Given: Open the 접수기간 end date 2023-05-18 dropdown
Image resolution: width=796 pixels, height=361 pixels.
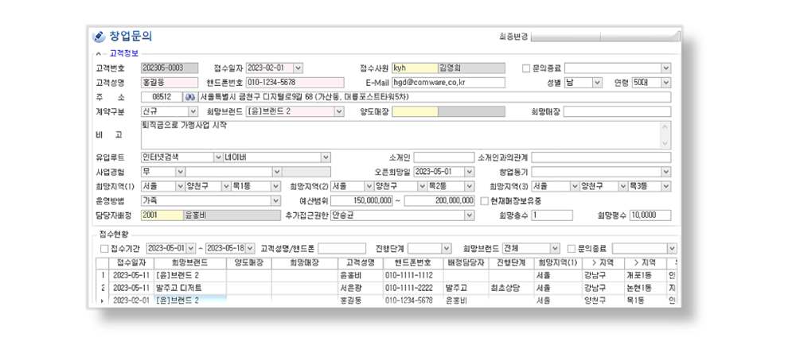Looking at the screenshot, I should pyautogui.click(x=250, y=248).
